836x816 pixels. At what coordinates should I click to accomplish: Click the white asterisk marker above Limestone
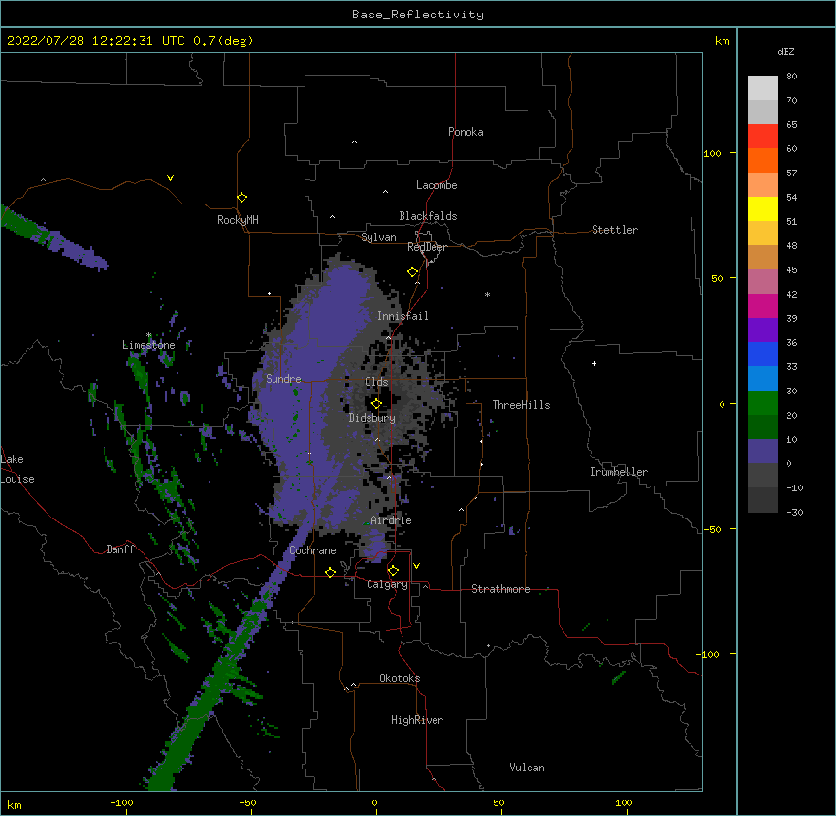(x=148, y=335)
